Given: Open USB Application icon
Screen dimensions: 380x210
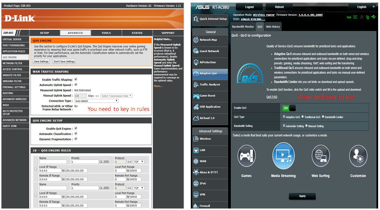Looking at the screenshot, I should point(196,107).
